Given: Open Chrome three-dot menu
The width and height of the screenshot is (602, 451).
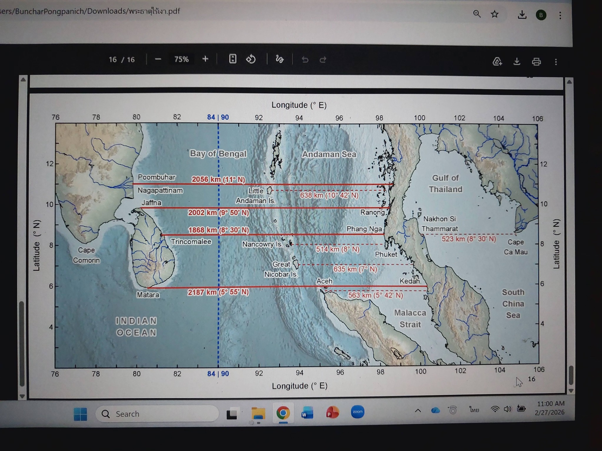Looking at the screenshot, I should pos(560,15).
